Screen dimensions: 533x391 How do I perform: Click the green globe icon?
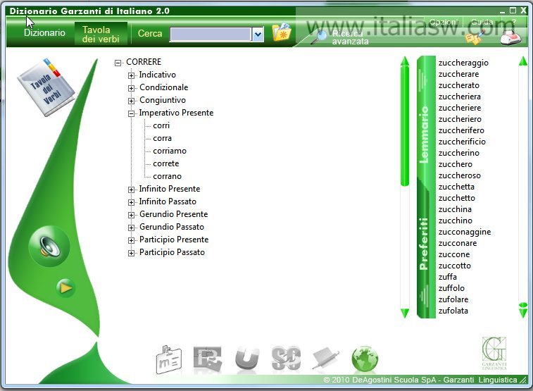point(365,359)
